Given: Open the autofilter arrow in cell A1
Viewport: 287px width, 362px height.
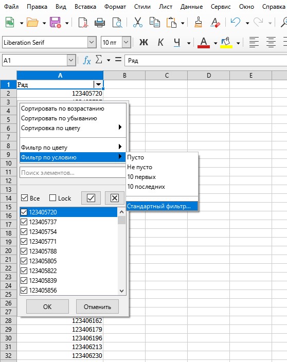Looking at the screenshot, I should point(98,84).
